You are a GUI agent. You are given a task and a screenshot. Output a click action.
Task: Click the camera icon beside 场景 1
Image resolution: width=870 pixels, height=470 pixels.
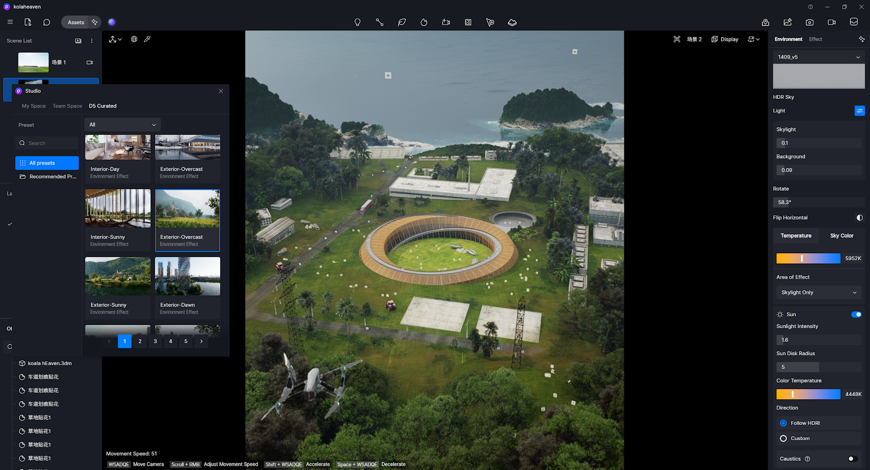pos(90,62)
